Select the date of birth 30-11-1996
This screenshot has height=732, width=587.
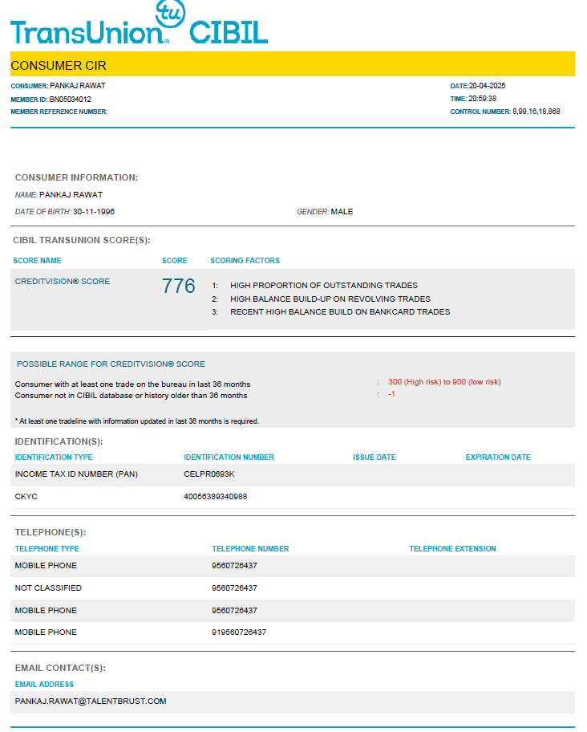tap(94, 211)
